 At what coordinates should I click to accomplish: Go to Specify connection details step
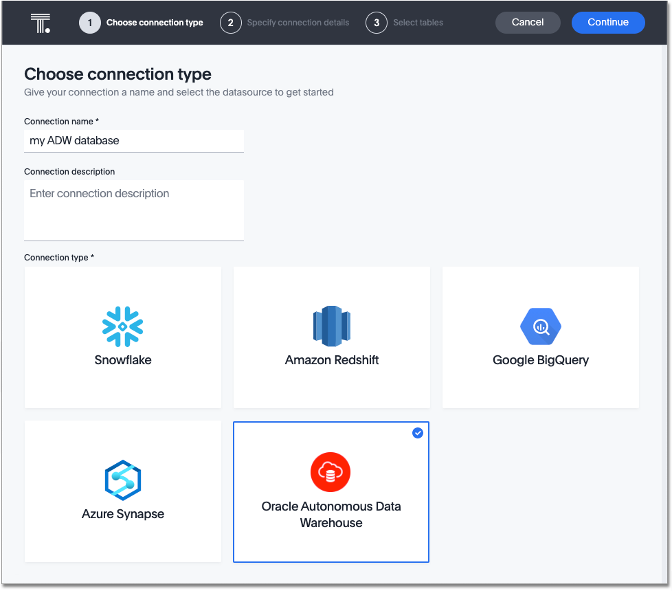click(x=298, y=23)
